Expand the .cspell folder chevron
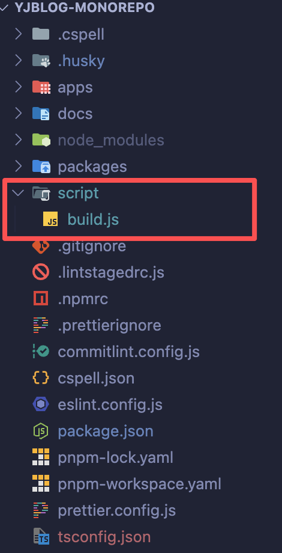This screenshot has width=282, height=553. tap(19, 34)
